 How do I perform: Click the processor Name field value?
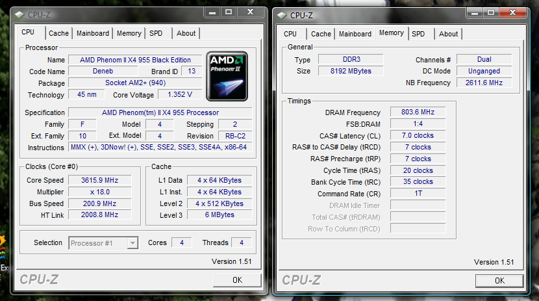pos(135,60)
